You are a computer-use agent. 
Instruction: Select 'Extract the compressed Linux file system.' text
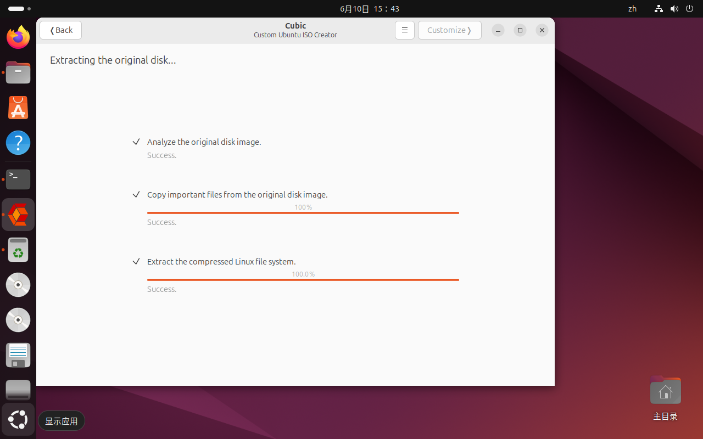(x=221, y=262)
